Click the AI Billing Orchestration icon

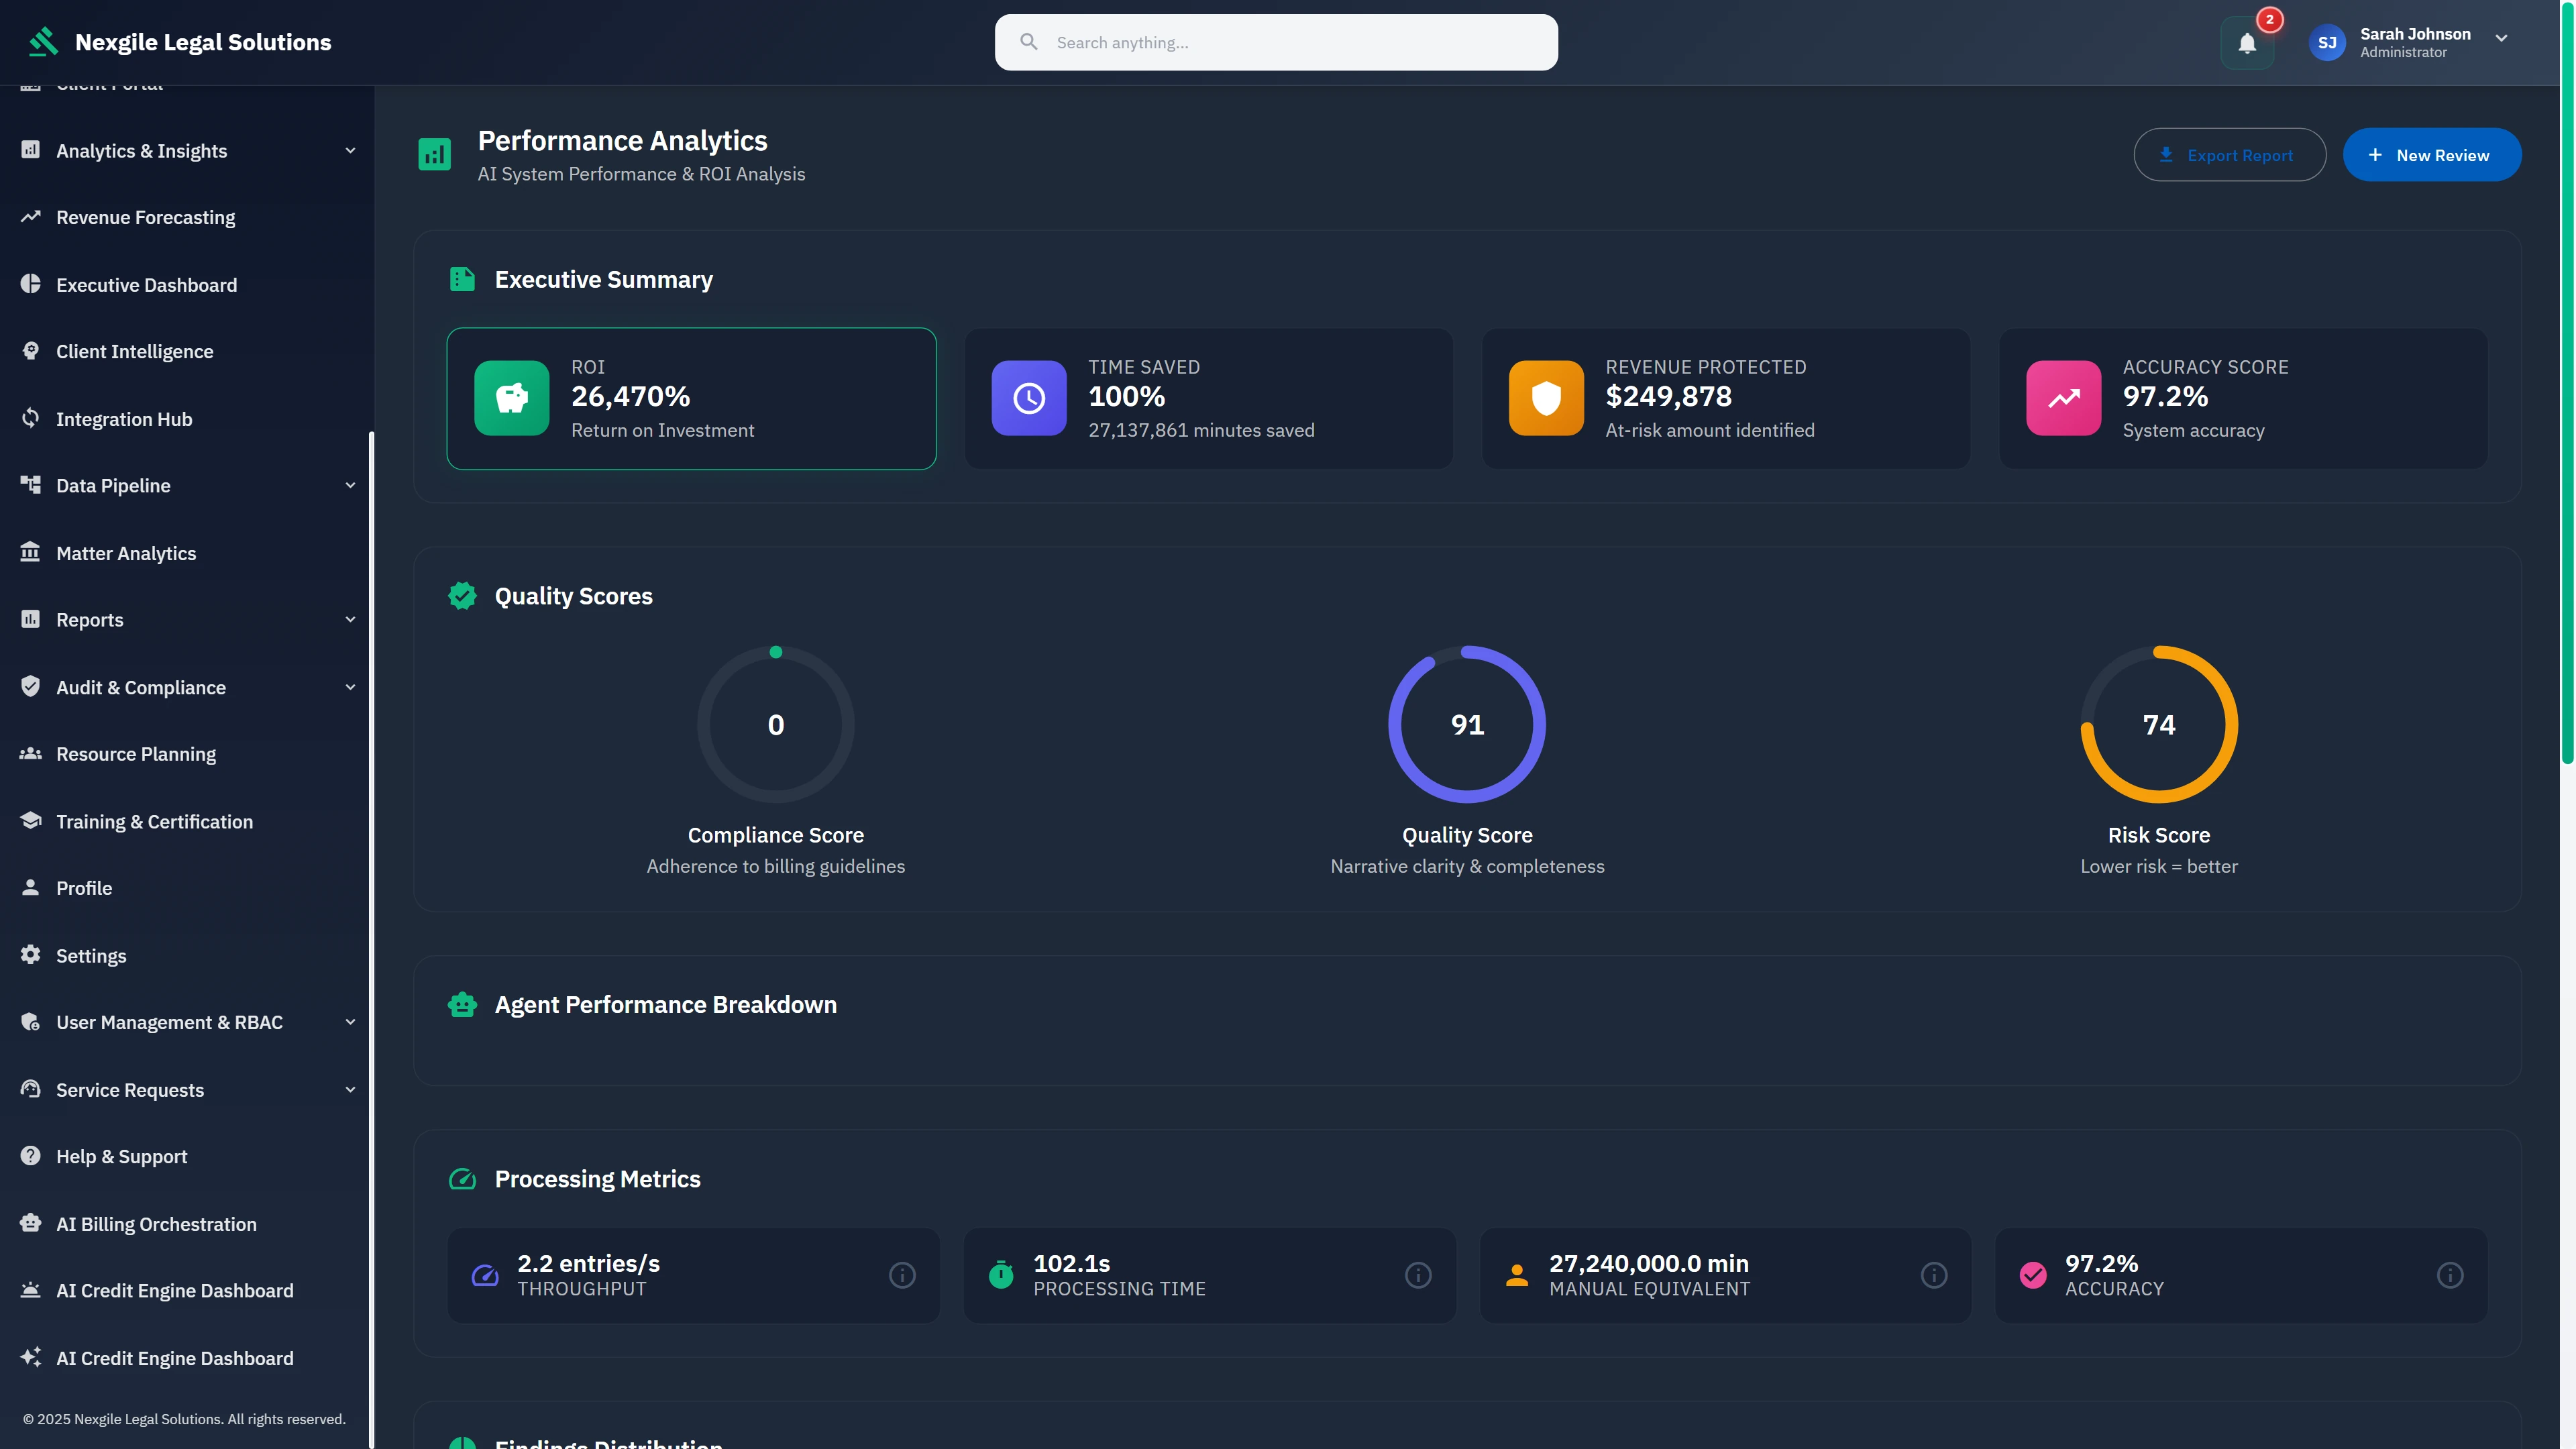point(30,1223)
